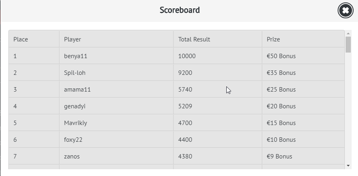Click the Total Result column header

tap(194, 39)
